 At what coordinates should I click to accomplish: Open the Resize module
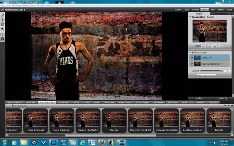click(229, 9)
